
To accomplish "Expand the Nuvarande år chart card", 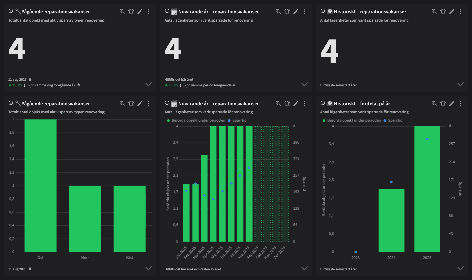I will (305, 268).
